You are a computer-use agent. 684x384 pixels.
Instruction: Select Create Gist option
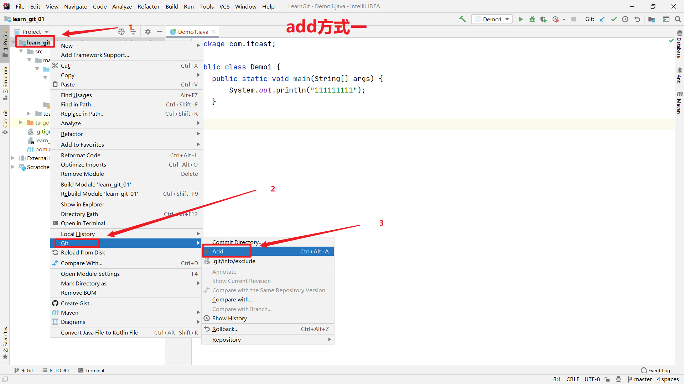click(126, 303)
